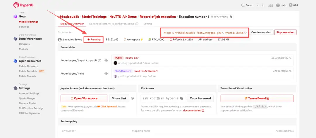
Task: Click the Ada user avatar icon
Action: 291,5
